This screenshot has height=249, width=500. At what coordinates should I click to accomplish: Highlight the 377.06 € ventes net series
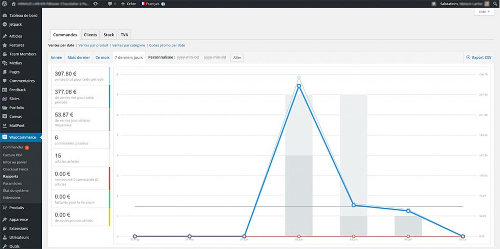point(81,97)
